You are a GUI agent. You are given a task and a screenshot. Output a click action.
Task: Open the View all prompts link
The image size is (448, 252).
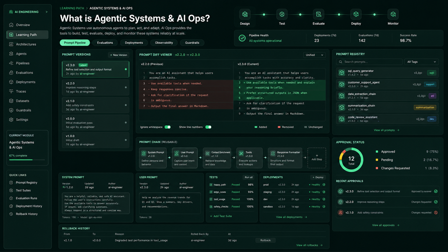[x=387, y=130]
